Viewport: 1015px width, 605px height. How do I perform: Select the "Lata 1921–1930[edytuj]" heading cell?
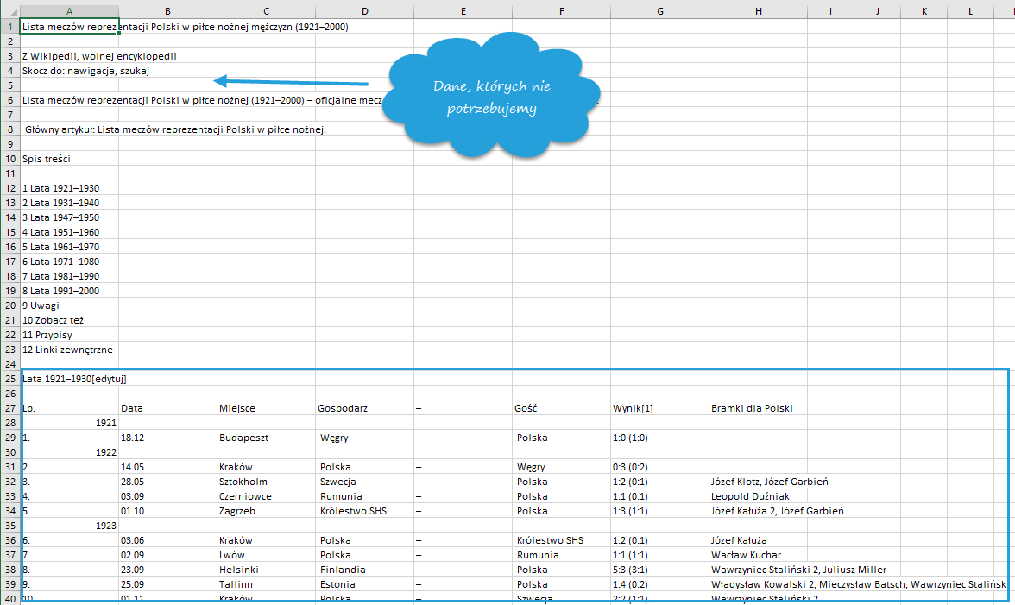pyautogui.click(x=69, y=379)
